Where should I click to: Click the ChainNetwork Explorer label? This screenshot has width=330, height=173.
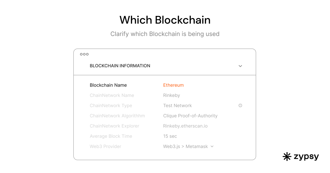114,126
